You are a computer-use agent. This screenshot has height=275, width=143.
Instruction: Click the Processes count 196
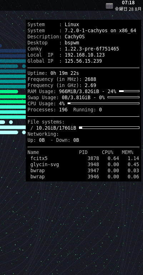[x=63, y=110]
